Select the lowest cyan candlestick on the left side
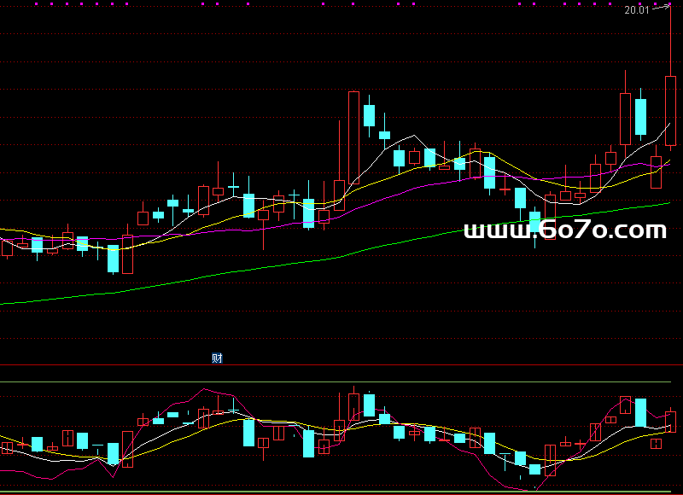This screenshot has width=683, height=495. coord(113,258)
